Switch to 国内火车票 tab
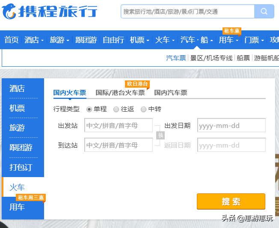 click(x=70, y=93)
